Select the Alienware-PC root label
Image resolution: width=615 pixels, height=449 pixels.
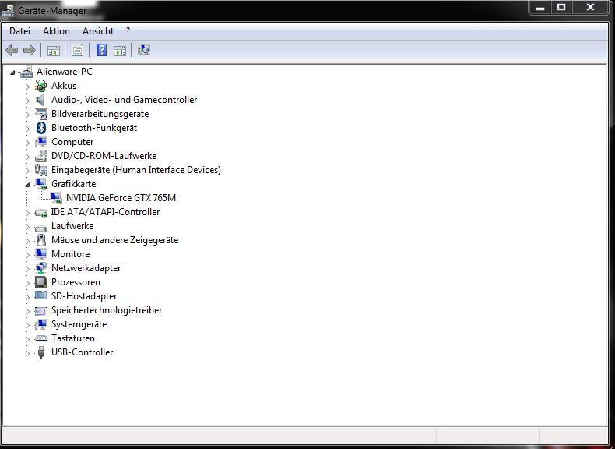point(65,72)
